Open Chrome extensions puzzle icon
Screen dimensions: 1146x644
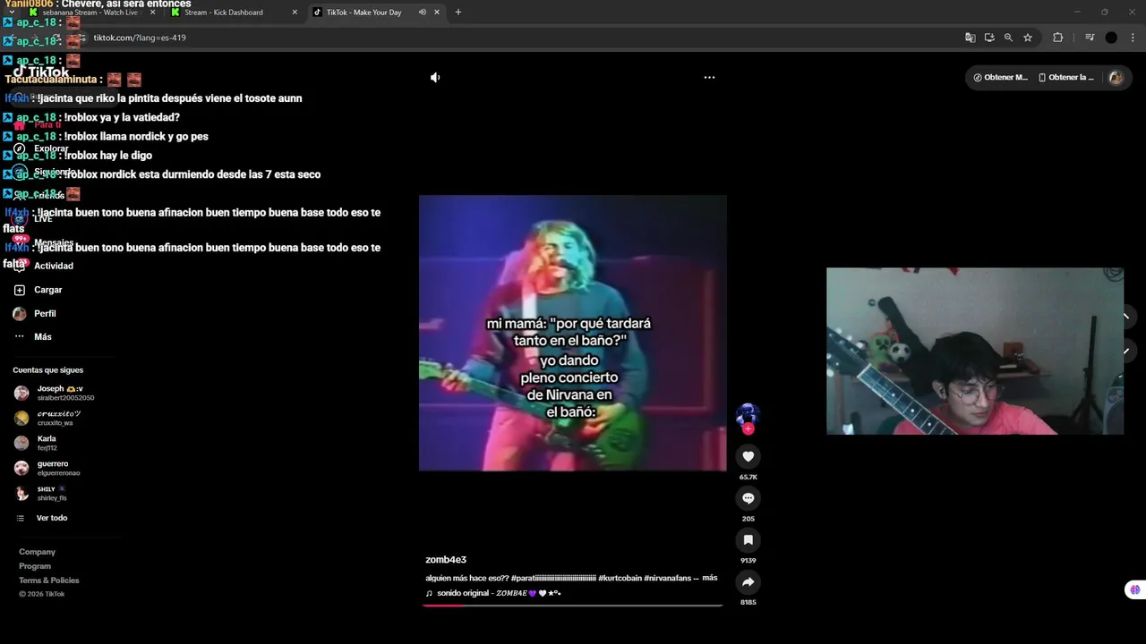point(1057,38)
